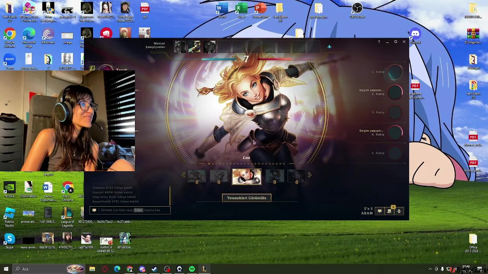Select the 2. Rakip enemy slot circle

point(395,92)
